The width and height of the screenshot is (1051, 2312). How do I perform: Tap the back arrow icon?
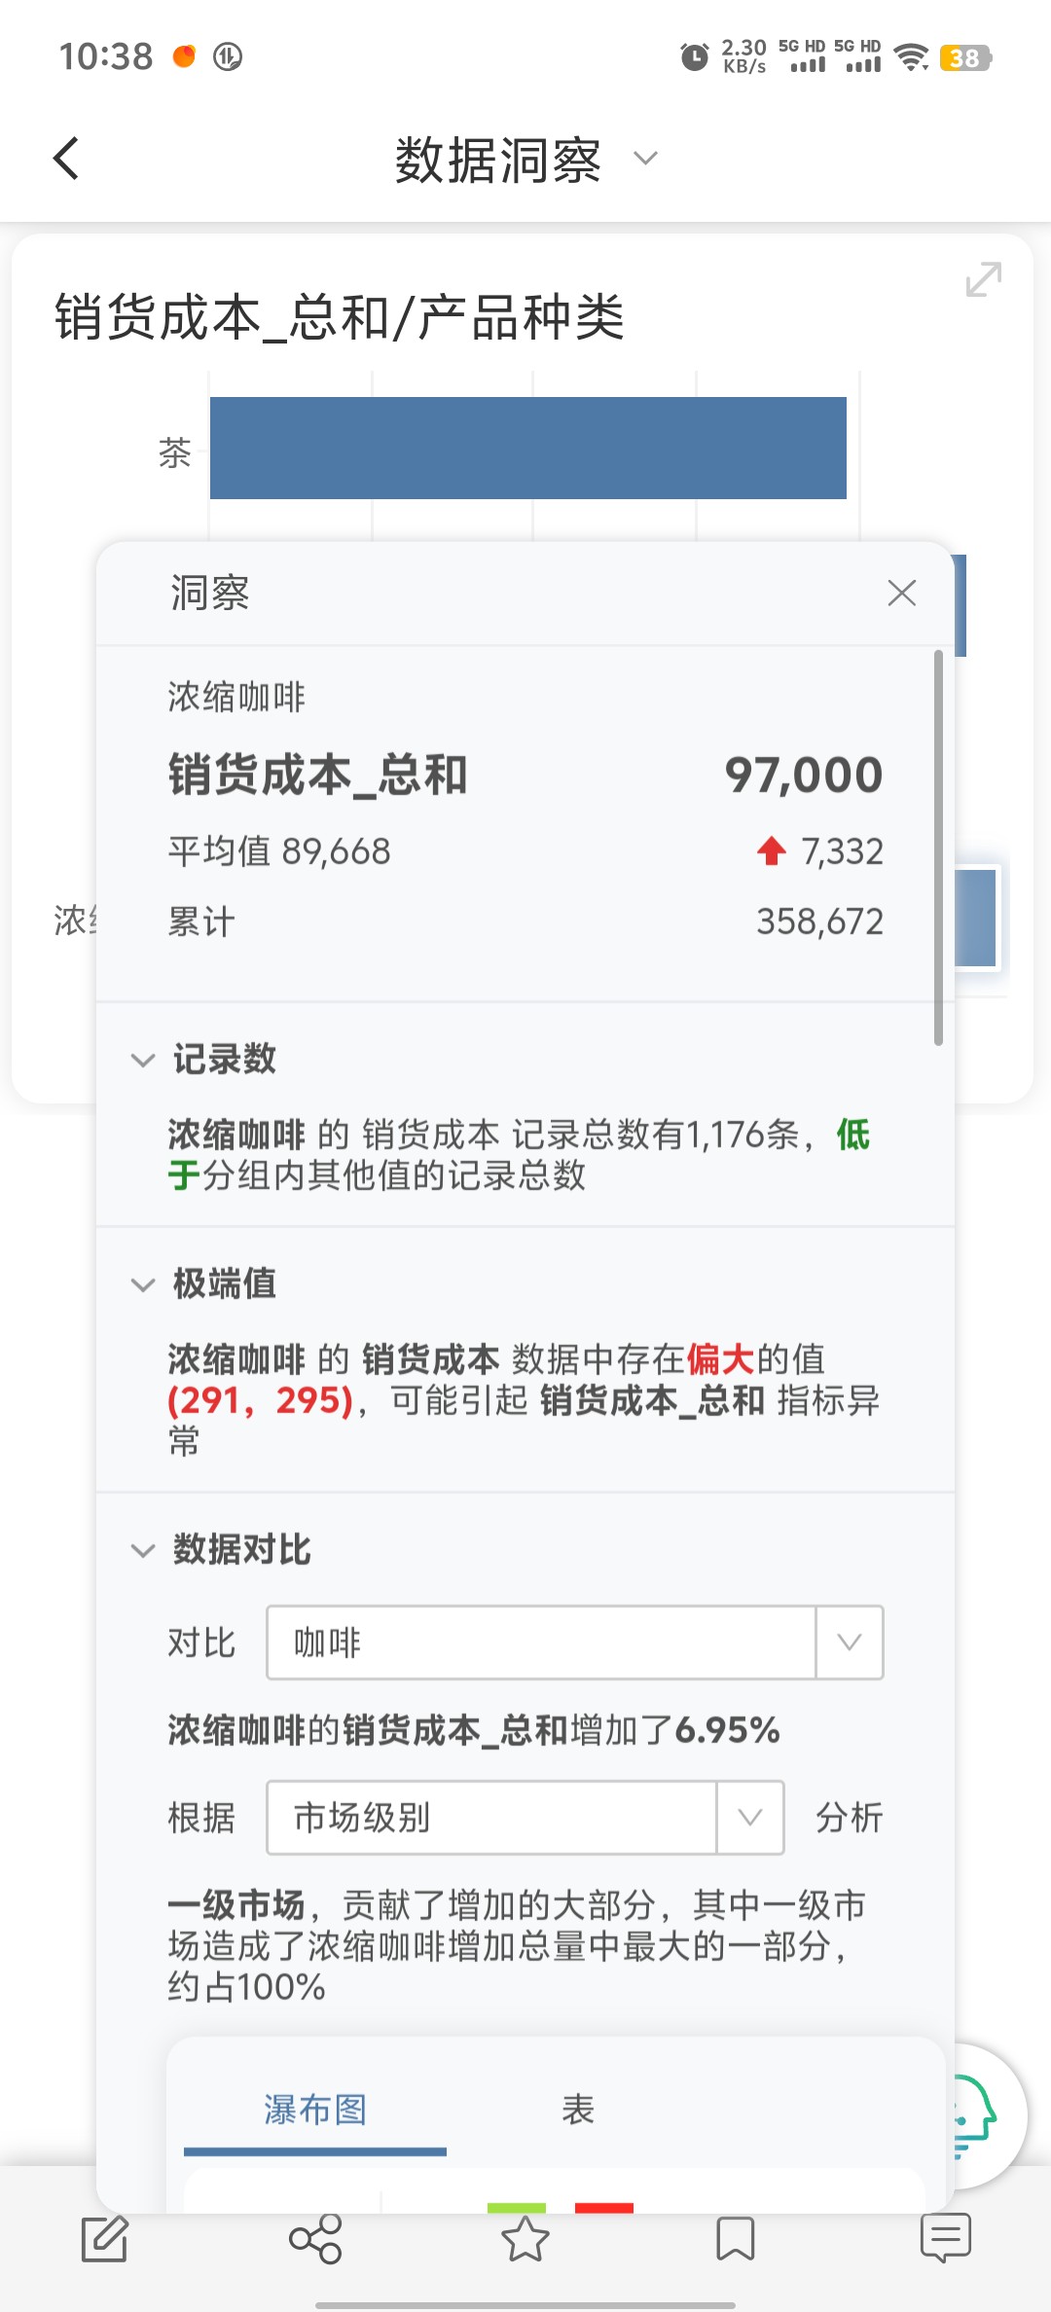coord(66,159)
